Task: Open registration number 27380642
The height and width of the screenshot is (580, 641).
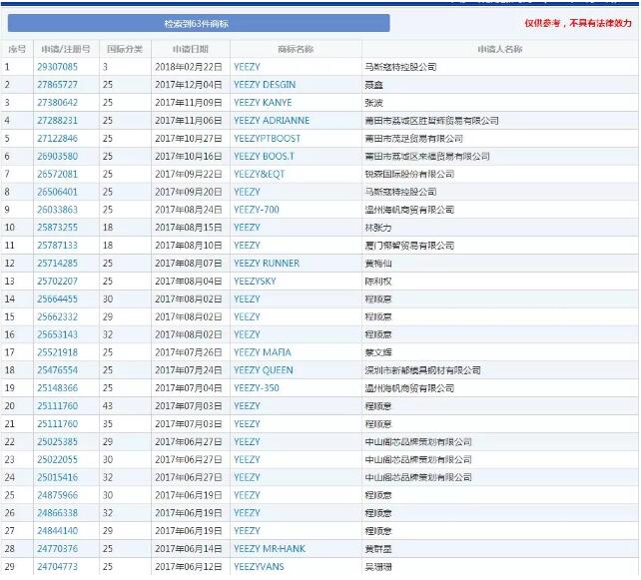Action: (57, 103)
